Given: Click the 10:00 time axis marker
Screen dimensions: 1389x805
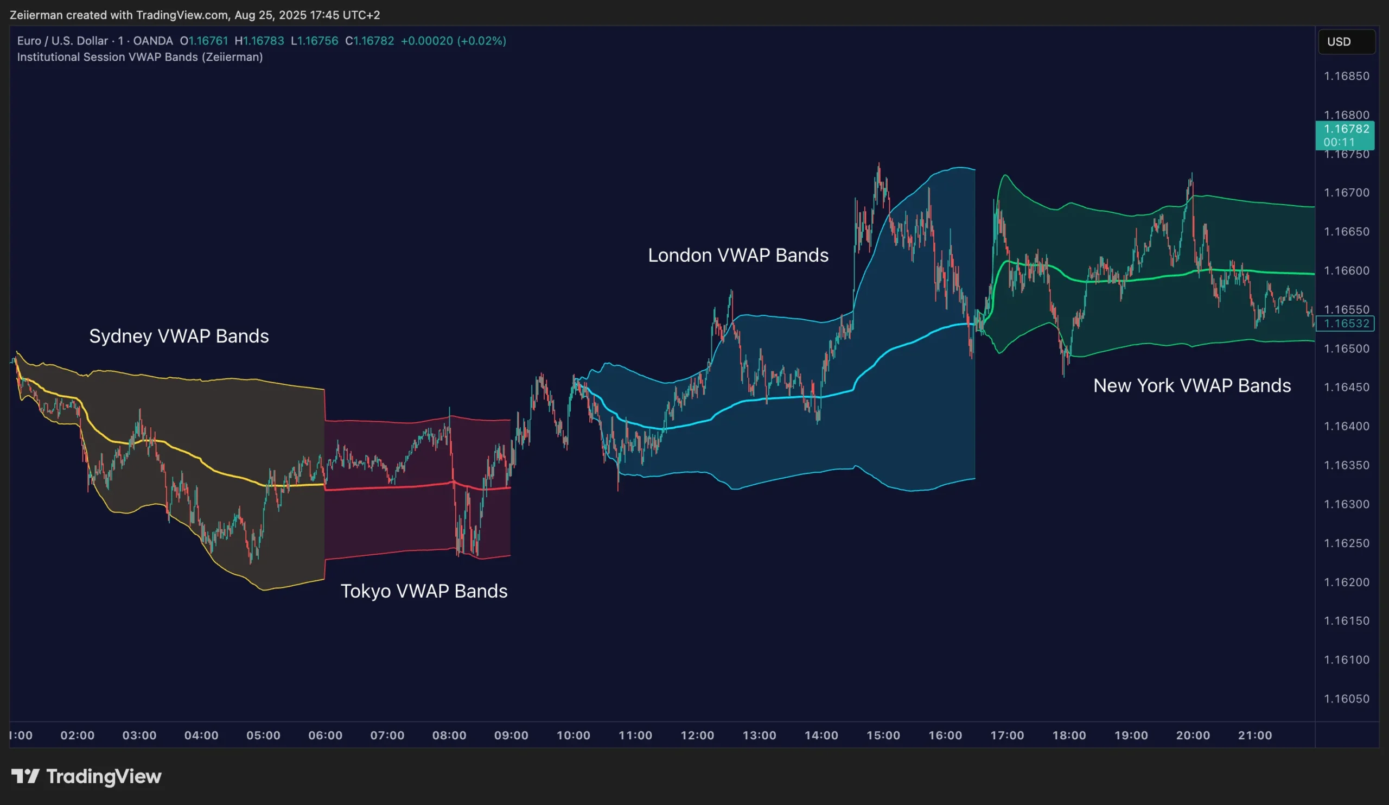Looking at the screenshot, I should (574, 735).
